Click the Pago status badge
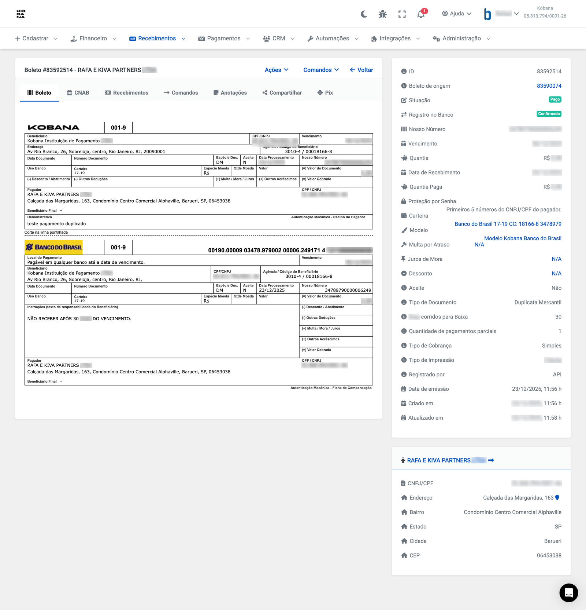The image size is (586, 610). pyautogui.click(x=555, y=99)
